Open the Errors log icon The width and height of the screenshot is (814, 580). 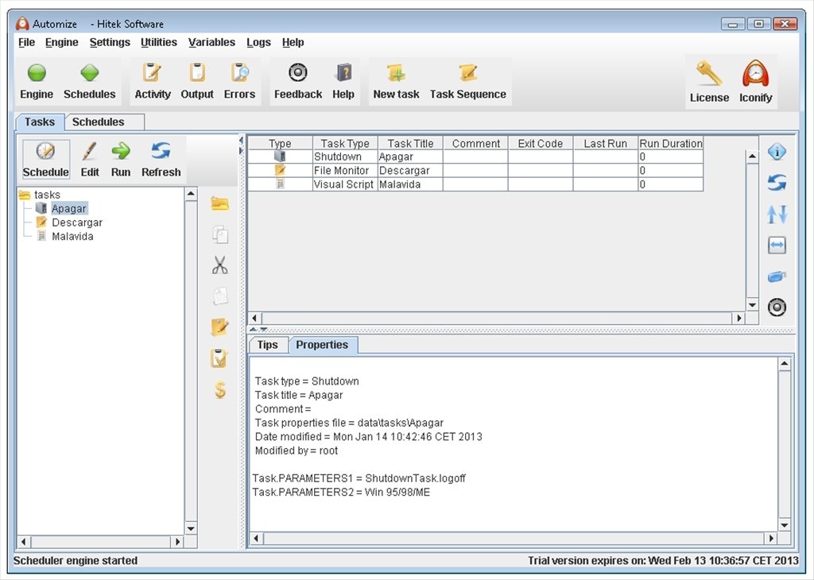(x=239, y=73)
